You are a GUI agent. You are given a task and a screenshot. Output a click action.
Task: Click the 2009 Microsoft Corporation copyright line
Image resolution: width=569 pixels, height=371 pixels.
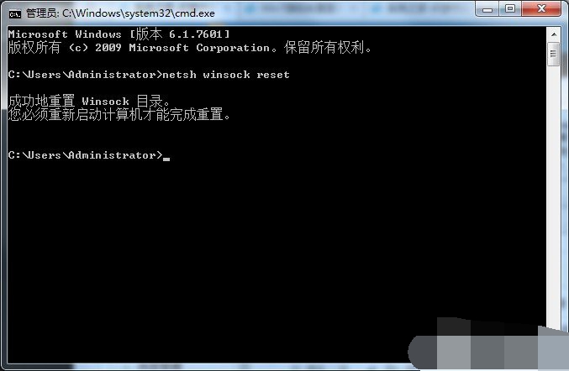pyautogui.click(x=189, y=48)
